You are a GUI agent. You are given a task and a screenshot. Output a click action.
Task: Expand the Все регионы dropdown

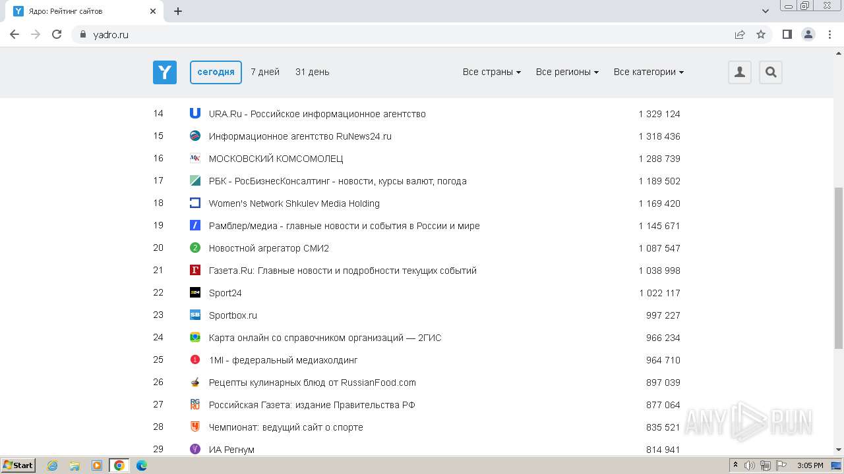567,72
